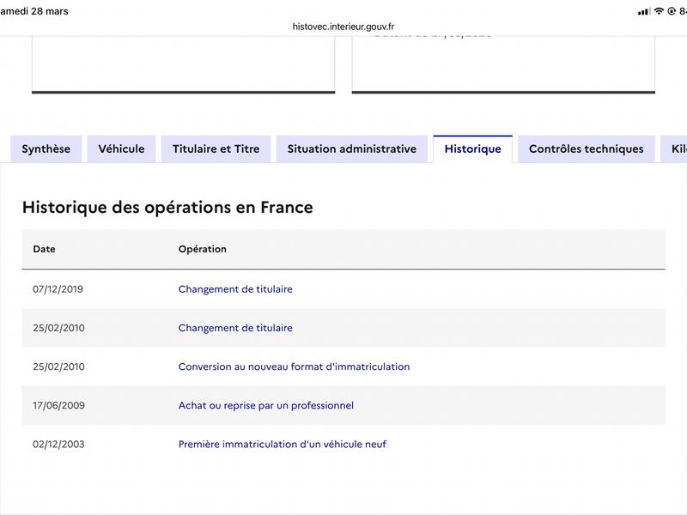Click the 25/02/2010 Changement de titulaire link
Screen dimensions: 687x515
pos(235,328)
